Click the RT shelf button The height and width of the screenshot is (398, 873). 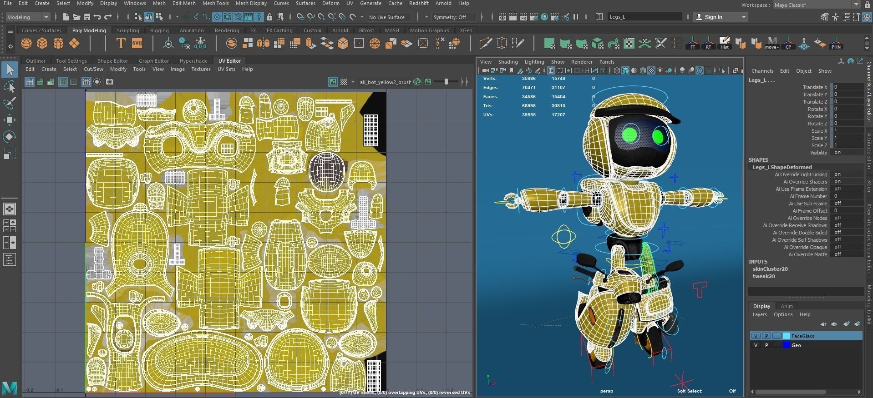[x=708, y=44]
